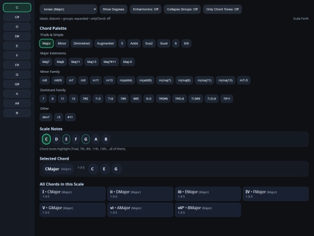This screenshot has height=236, width=314.
Task: Toggle Enharmonics: Off button
Action: (x=145, y=9)
